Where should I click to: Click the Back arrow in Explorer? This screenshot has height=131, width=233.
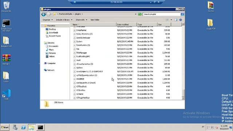point(44,14)
